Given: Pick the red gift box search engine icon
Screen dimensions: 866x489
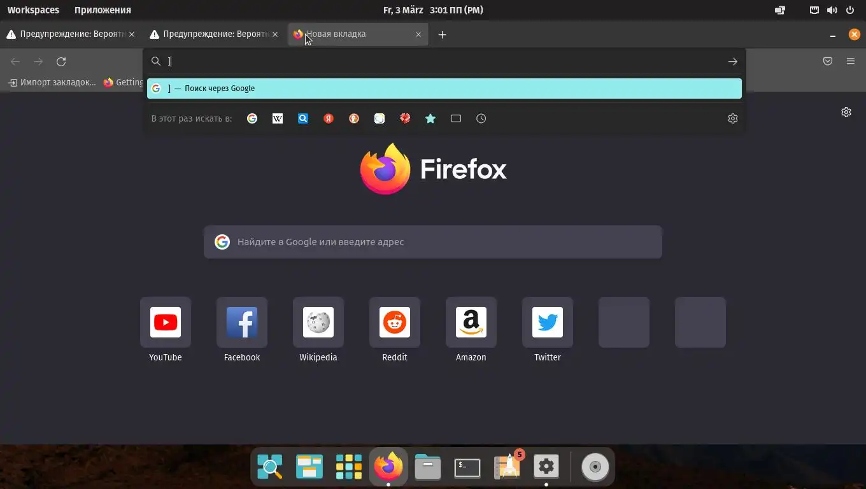Looking at the screenshot, I should [405, 118].
